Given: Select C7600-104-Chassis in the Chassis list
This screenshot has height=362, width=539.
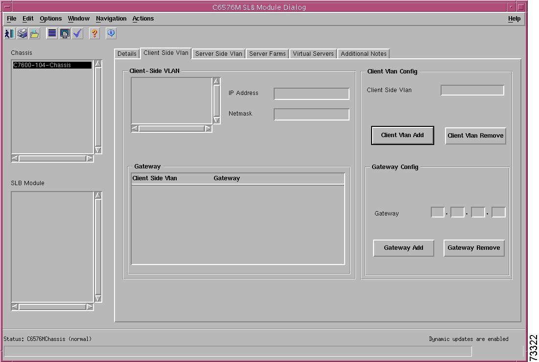Looking at the screenshot, I should pyautogui.click(x=52, y=65).
